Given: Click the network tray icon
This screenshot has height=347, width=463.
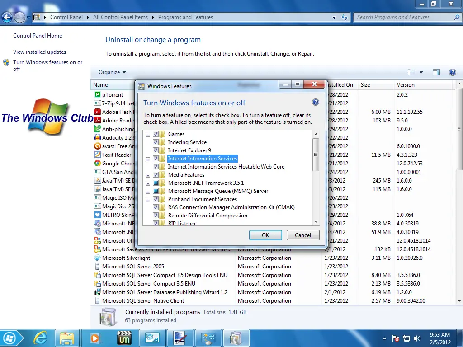Looking at the screenshot, I should tap(406, 338).
